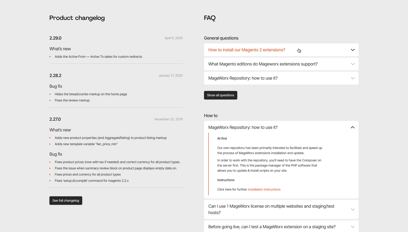Screen dimensions: 408x232
Task: Click the 'Product changelog' page title
Action: point(77,18)
